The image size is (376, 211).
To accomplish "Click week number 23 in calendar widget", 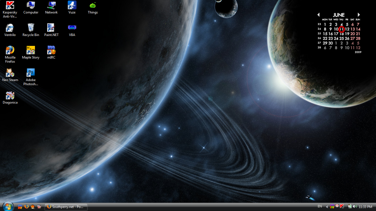I will click(x=319, y=24).
